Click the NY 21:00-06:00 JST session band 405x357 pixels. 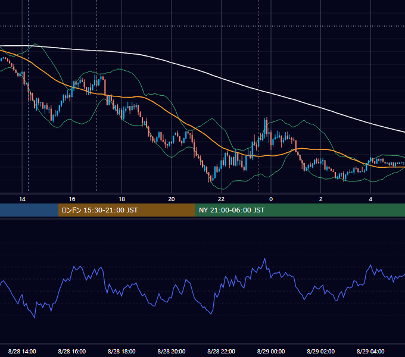[300, 210]
